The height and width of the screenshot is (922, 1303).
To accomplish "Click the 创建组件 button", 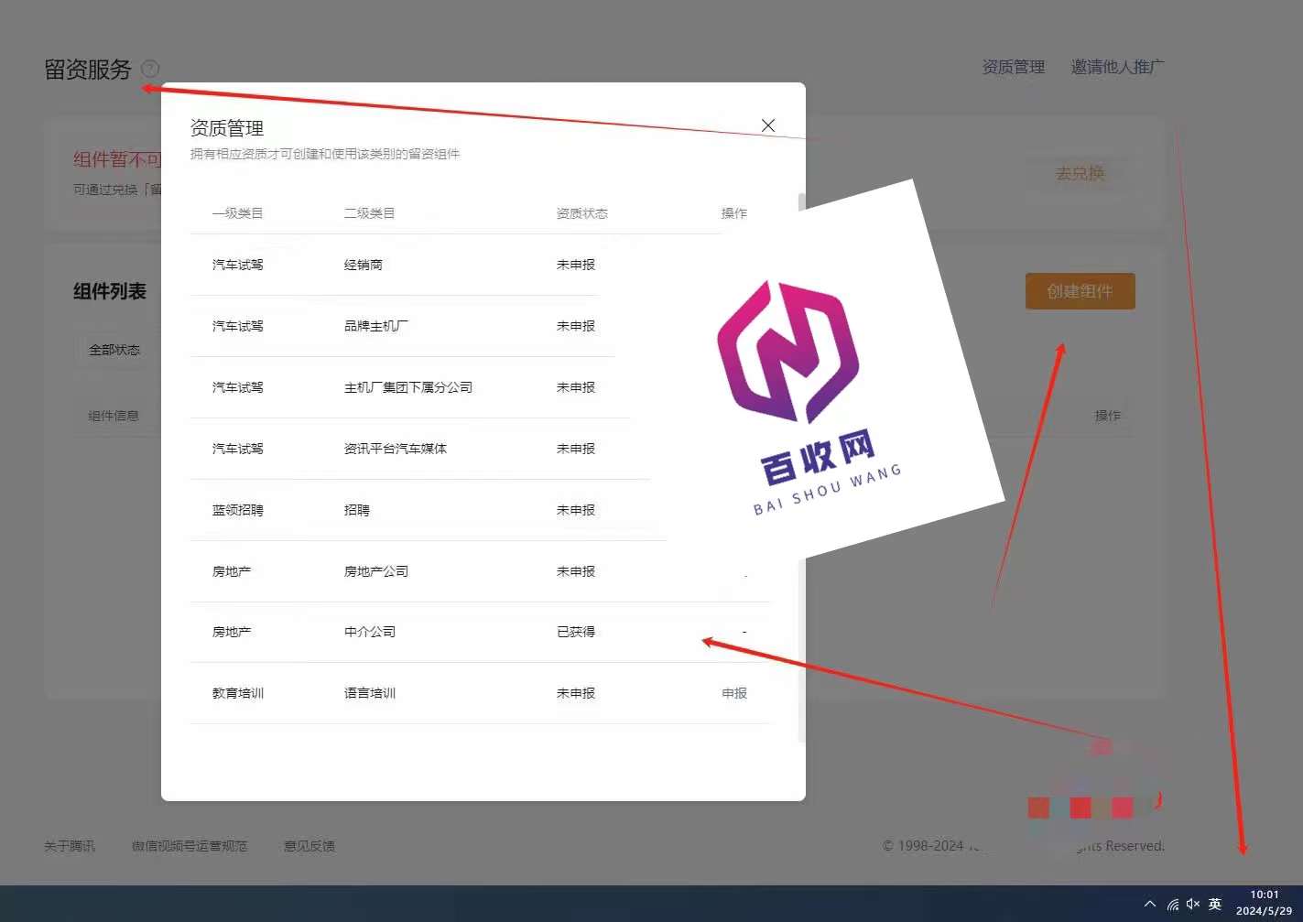I will [1080, 291].
